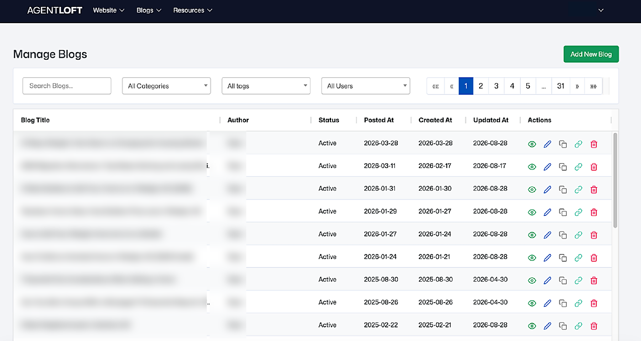The image size is (641, 341).
Task: Go to page 2 of blogs
Action: tap(481, 86)
